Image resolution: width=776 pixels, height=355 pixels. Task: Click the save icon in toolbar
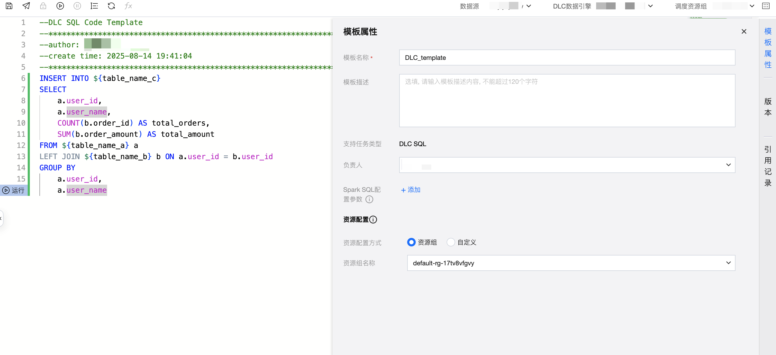click(9, 6)
